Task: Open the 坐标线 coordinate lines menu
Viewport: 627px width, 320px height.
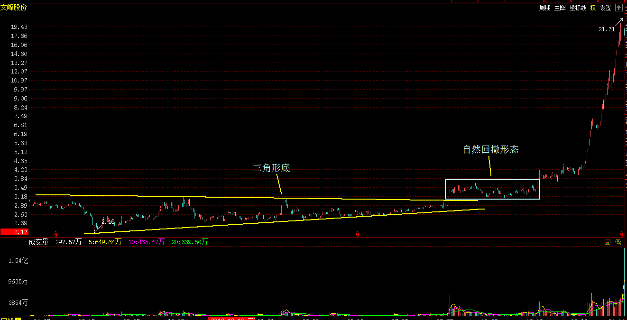Action: point(578,8)
